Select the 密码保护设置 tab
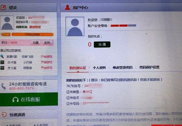This screenshot has width=182, height=126. 149,67
